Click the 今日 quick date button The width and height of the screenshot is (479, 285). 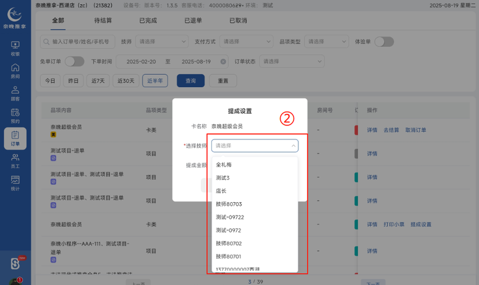(50, 81)
